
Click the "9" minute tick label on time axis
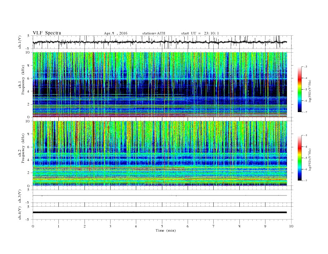point(265,226)
